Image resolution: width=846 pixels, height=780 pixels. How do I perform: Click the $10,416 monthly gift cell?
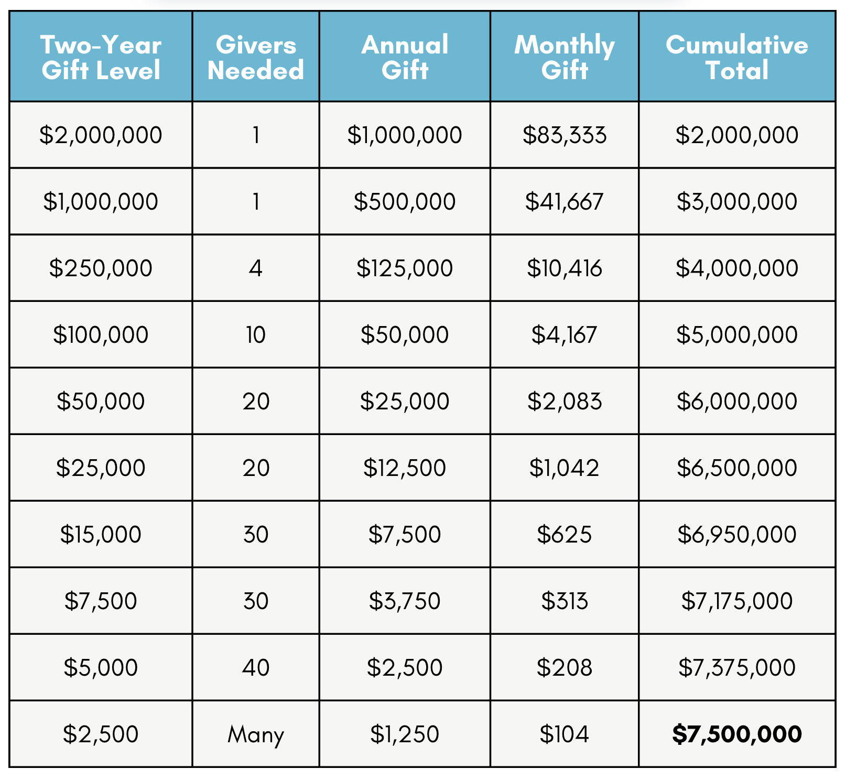pyautogui.click(x=565, y=268)
